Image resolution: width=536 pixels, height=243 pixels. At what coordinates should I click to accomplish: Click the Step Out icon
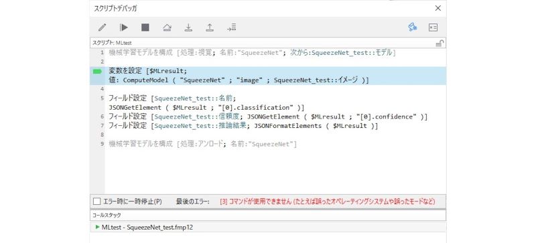[x=210, y=27]
